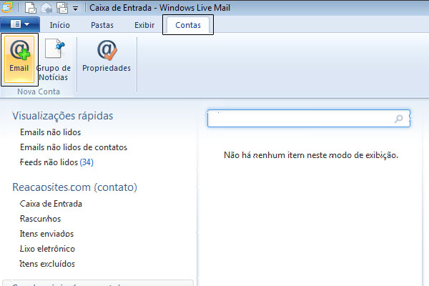Click the new message quick access icon
Image resolution: width=429 pixels, height=286 pixels.
[x=31, y=9]
